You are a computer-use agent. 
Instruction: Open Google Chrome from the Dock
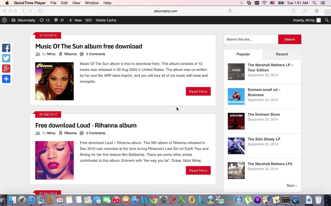point(154,200)
